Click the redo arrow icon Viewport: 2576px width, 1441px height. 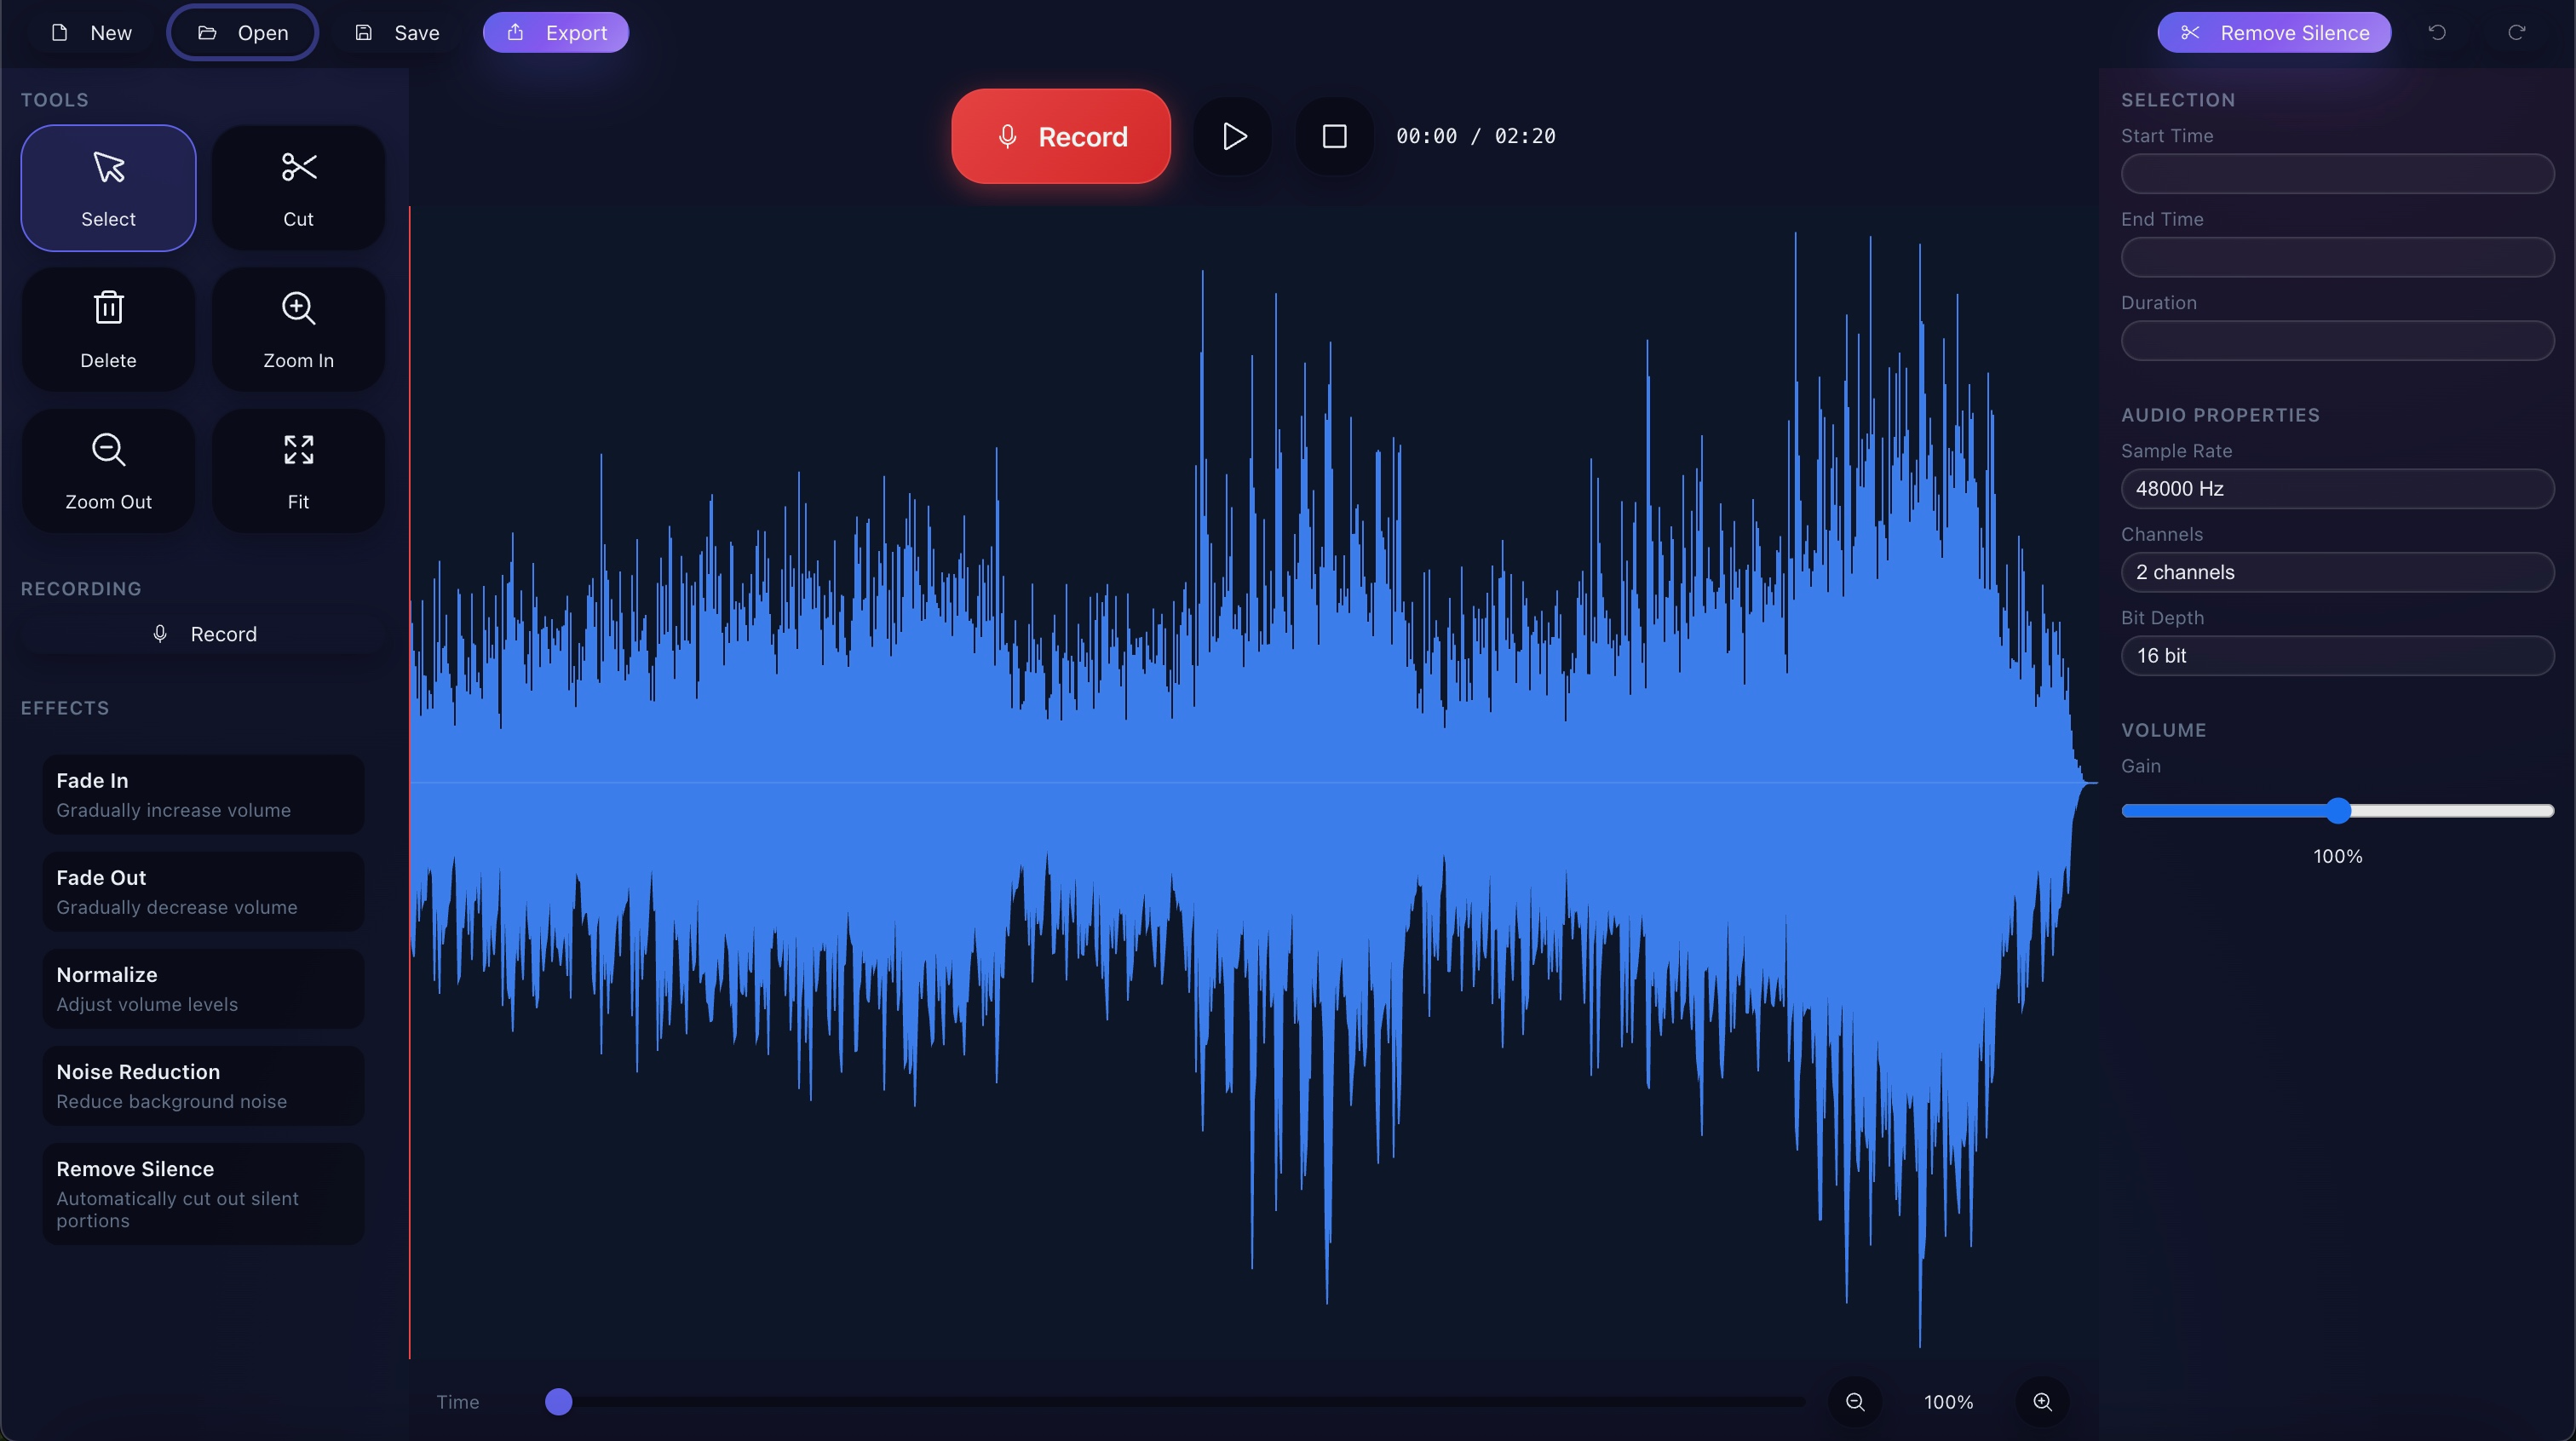pos(2517,32)
